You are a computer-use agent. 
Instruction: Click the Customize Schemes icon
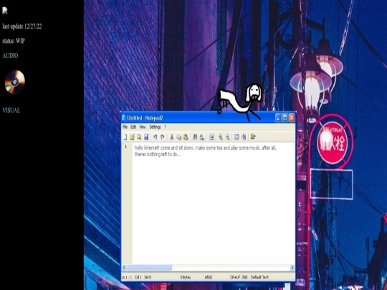244,137
